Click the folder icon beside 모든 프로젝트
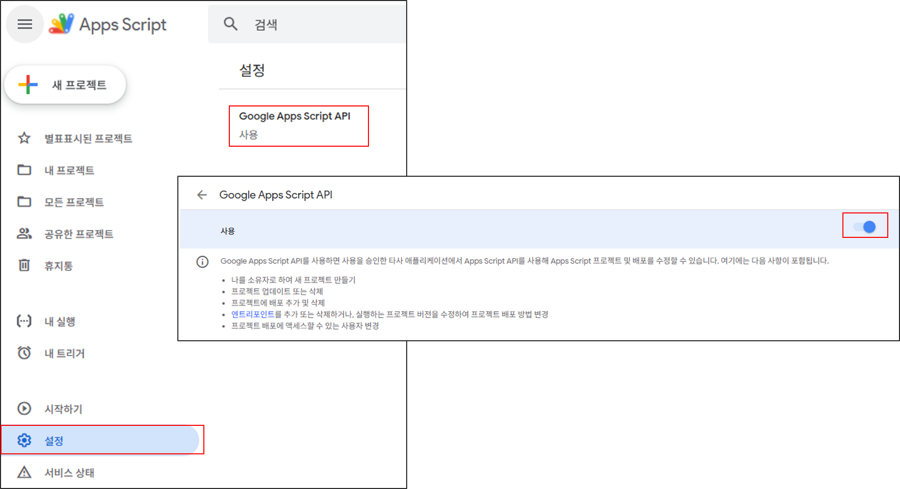The image size is (900, 489). pyautogui.click(x=24, y=202)
